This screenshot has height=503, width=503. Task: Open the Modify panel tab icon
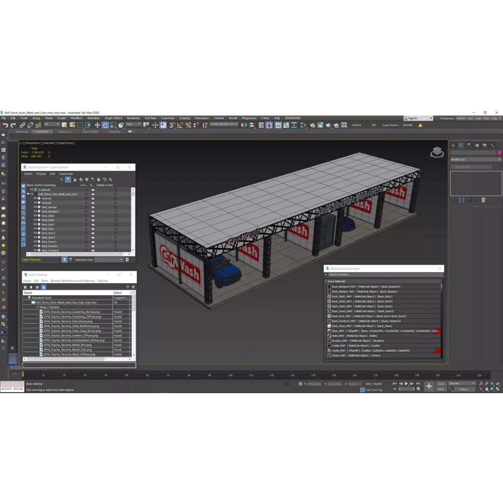click(x=461, y=145)
